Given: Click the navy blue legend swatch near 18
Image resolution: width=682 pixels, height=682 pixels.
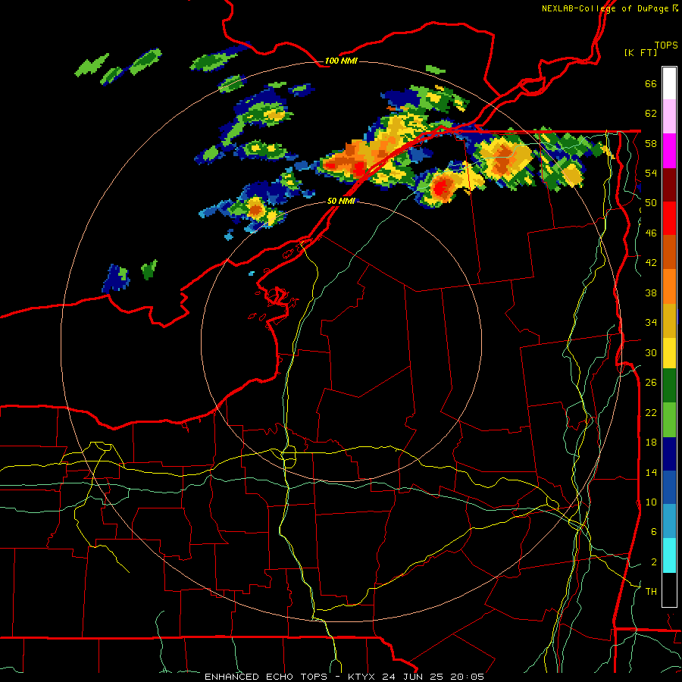Looking at the screenshot, I should (x=669, y=454).
